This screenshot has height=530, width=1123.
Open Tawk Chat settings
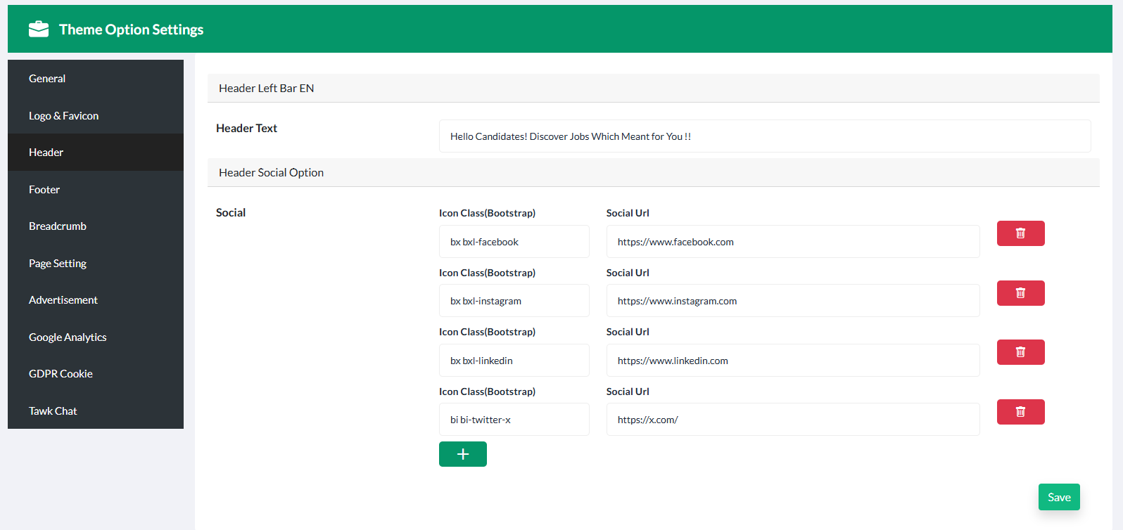(x=53, y=411)
